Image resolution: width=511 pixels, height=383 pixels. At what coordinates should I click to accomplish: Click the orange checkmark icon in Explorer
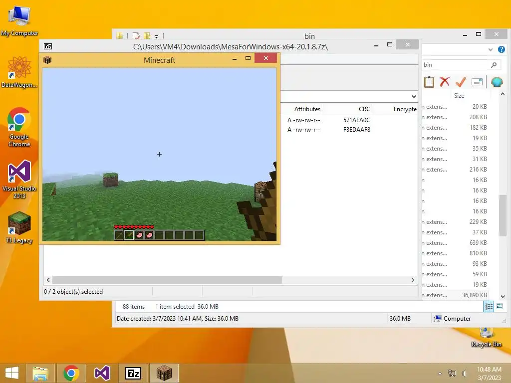[x=461, y=82]
